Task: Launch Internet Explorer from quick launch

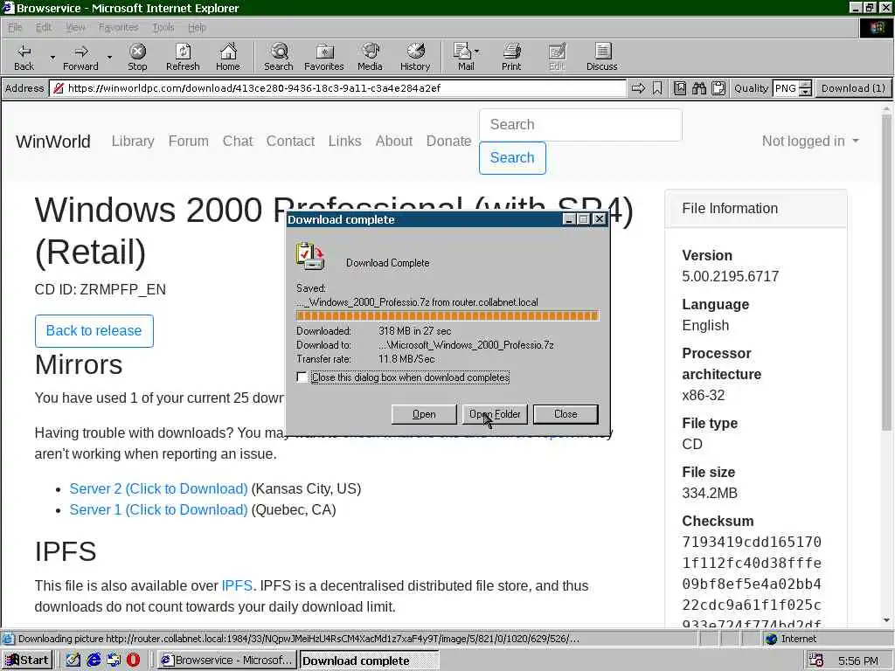Action: click(94, 661)
